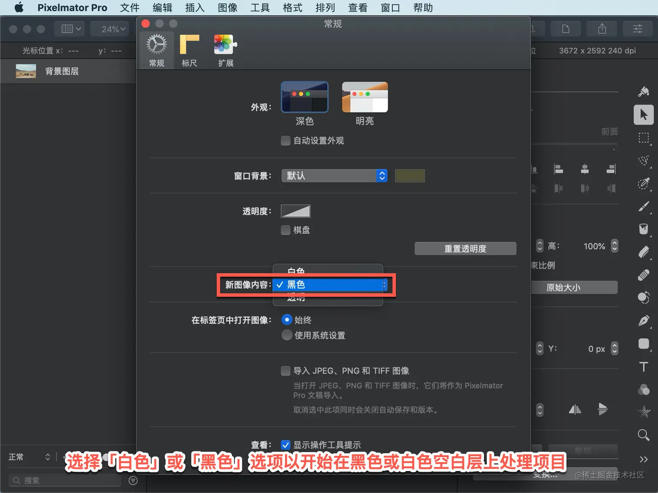Screen dimensions: 658x493
Task: Select the Clone overlapping-circles tool
Action: [x=644, y=298]
